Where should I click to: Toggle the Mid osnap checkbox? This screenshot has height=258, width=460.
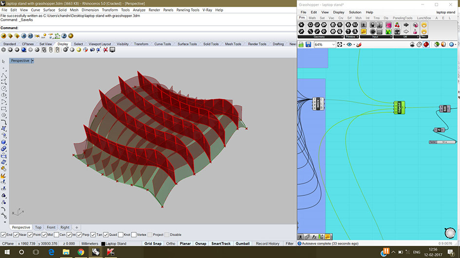click(44, 235)
